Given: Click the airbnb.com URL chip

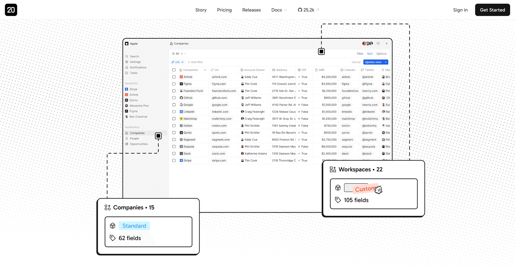Looking at the screenshot, I should click(x=219, y=77).
